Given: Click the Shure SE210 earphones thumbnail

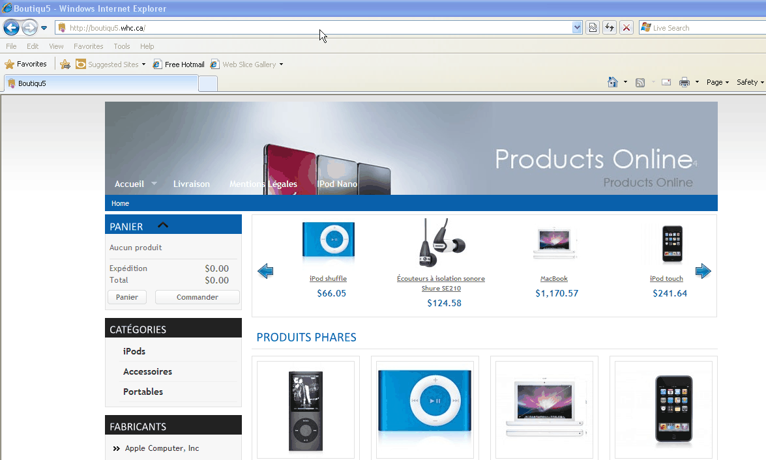Looking at the screenshot, I should point(441,242).
